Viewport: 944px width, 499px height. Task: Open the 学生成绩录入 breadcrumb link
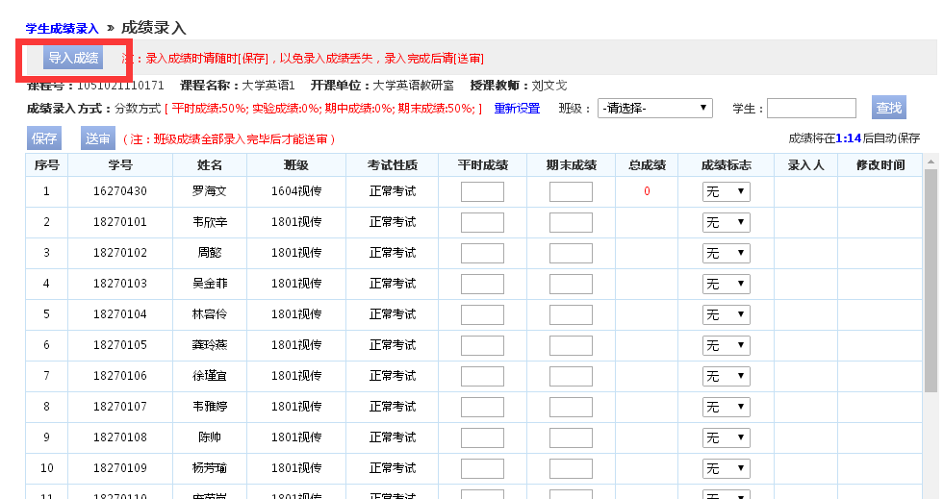[x=63, y=28]
